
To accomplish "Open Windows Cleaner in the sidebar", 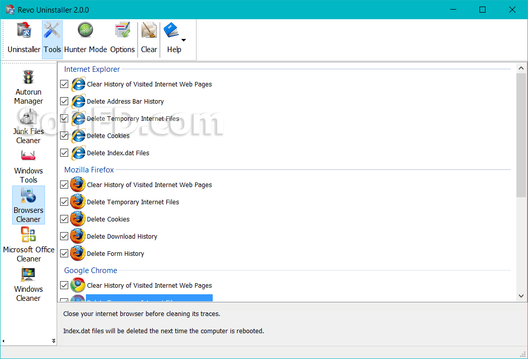I will pyautogui.click(x=29, y=284).
